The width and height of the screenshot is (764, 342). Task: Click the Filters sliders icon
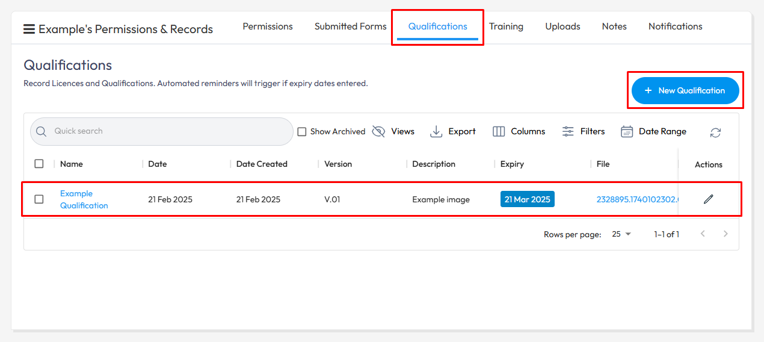[568, 131]
